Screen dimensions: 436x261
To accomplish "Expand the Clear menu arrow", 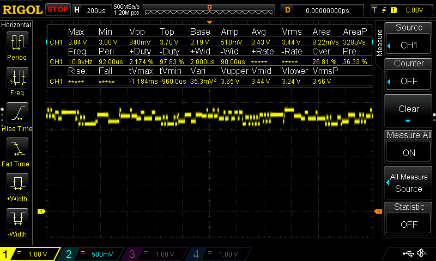I will 409,121.
